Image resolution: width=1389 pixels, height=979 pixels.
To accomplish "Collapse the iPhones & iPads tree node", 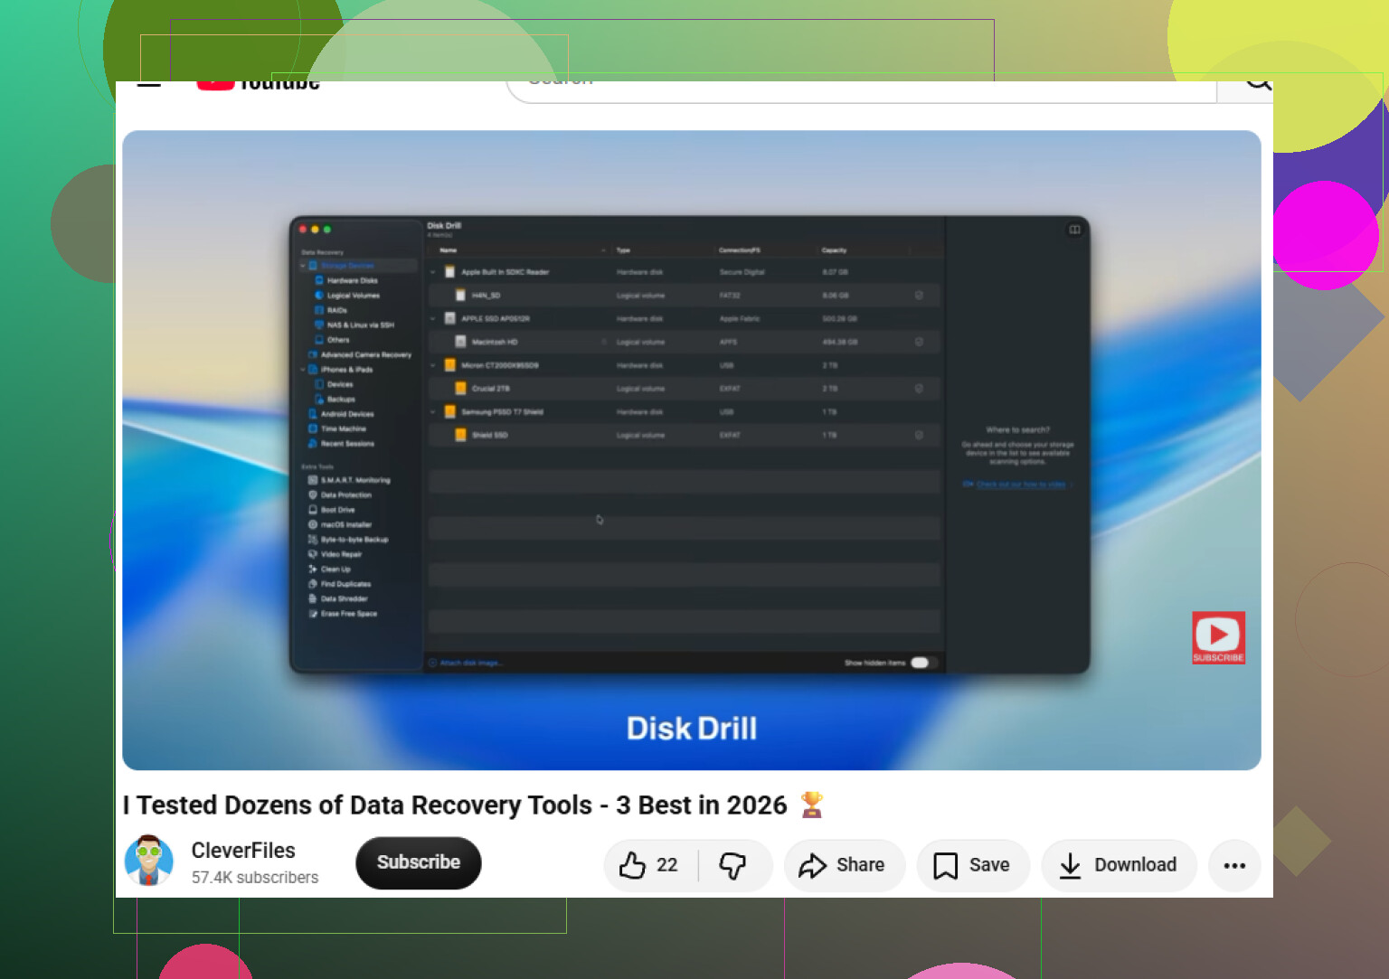I will pos(303,370).
